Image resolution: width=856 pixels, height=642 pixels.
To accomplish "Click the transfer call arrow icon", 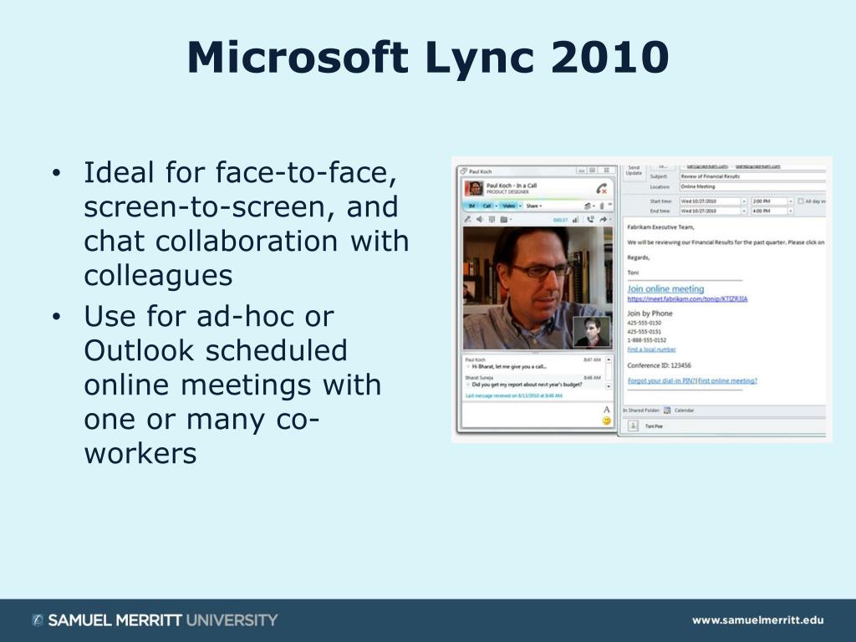I will coord(604,220).
